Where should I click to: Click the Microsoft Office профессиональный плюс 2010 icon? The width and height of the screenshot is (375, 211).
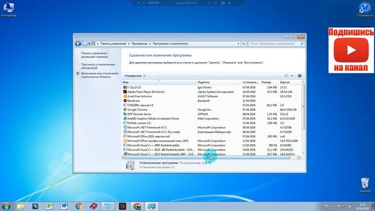(125, 141)
